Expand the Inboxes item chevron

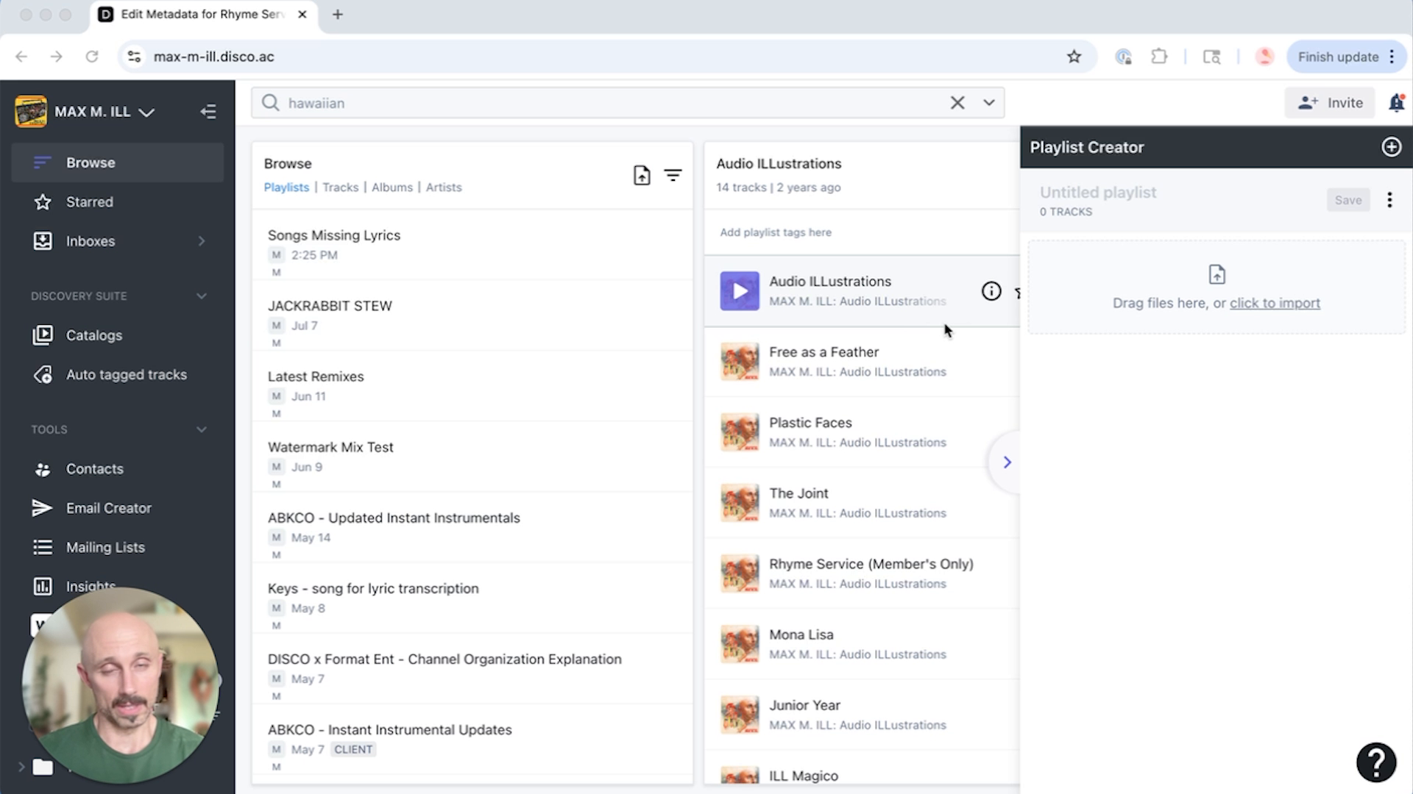202,240
